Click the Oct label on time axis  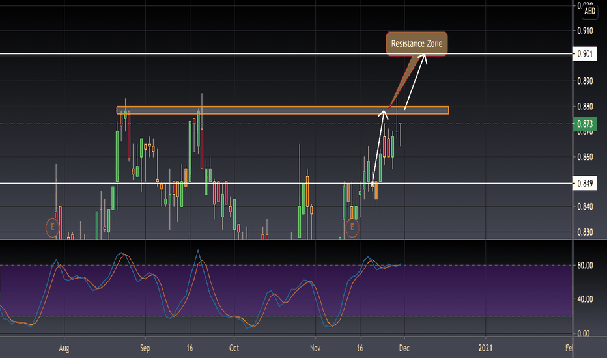234,348
